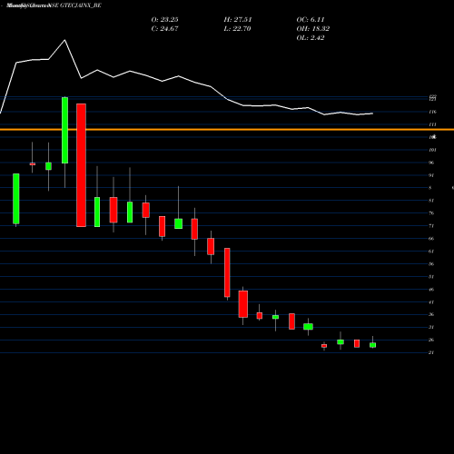Click the 61 price axis label

point(431,252)
